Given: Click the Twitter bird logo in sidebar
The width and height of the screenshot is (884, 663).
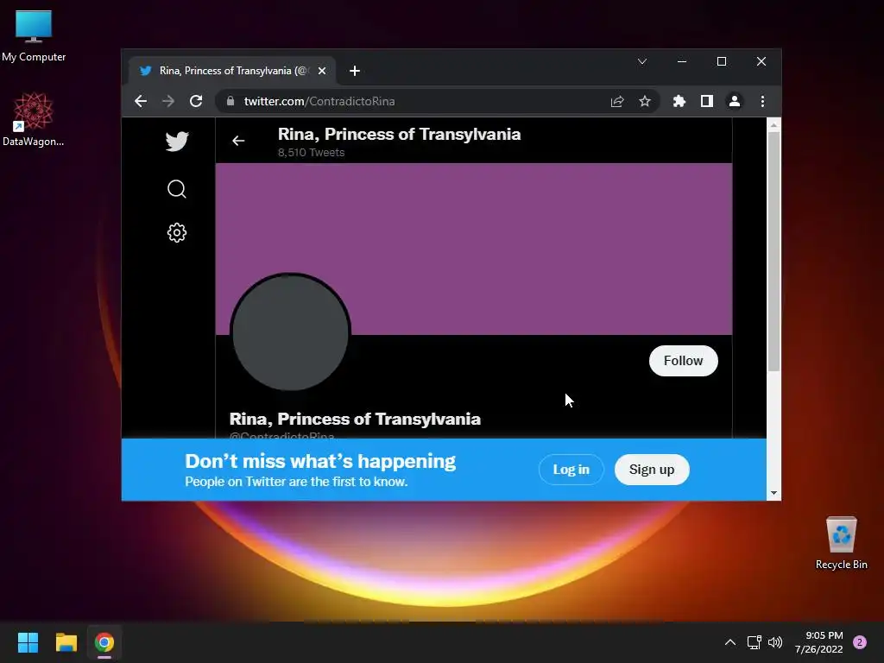Looking at the screenshot, I should [x=177, y=141].
